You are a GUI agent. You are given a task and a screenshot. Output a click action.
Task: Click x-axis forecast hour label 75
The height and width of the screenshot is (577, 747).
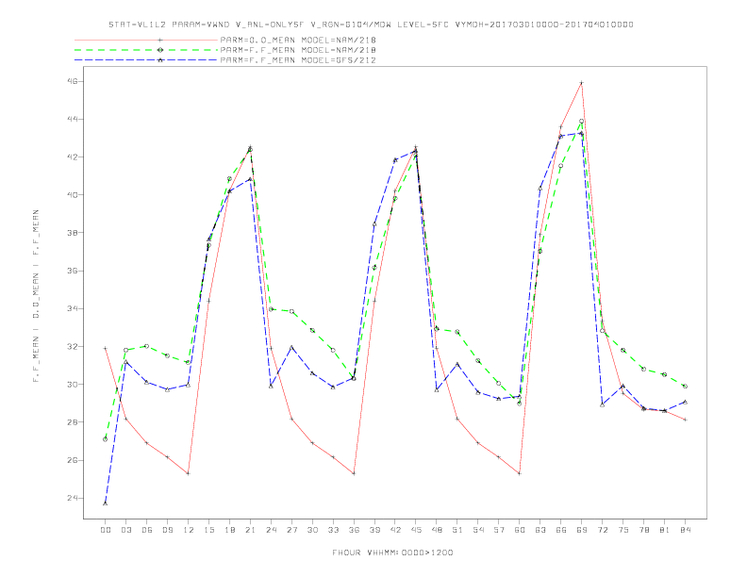623,530
